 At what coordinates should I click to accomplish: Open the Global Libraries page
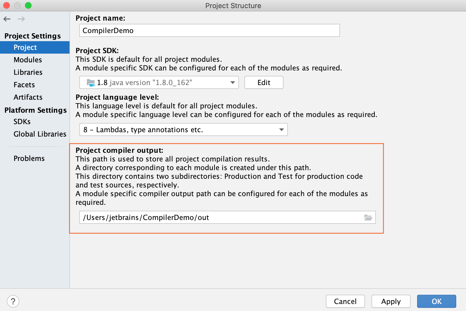click(x=40, y=134)
